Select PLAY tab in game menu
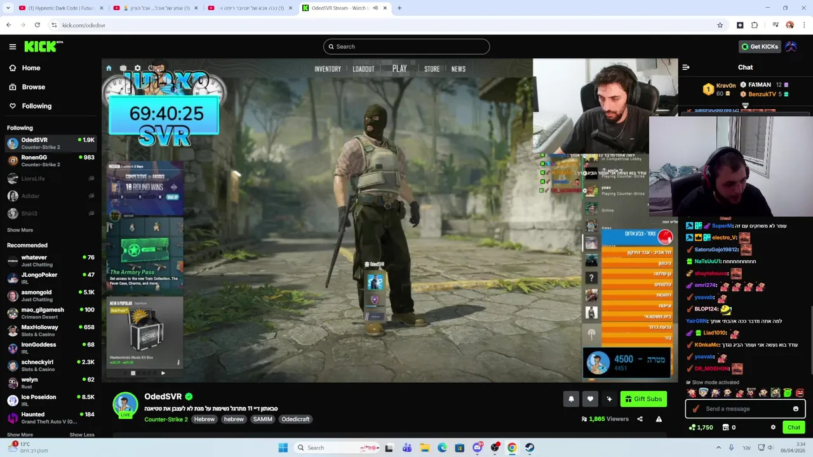Viewport: 813px width, 457px height. tap(400, 69)
